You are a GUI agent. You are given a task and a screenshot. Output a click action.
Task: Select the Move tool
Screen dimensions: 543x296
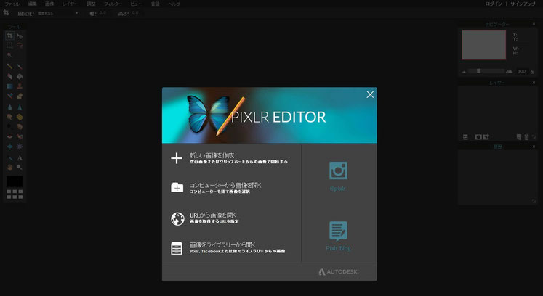20,36
